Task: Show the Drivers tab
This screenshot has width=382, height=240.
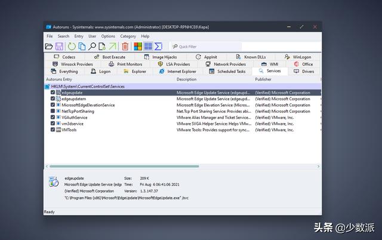Action: pyautogui.click(x=304, y=72)
